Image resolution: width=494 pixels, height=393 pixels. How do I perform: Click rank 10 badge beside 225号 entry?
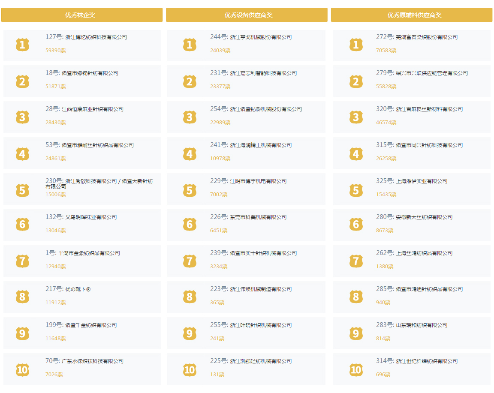[190, 370]
